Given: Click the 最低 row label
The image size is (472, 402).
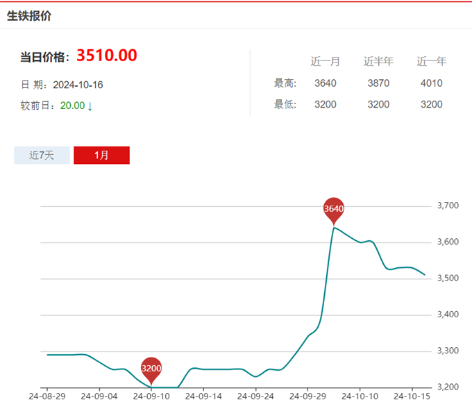Looking at the screenshot, I should point(285,104).
